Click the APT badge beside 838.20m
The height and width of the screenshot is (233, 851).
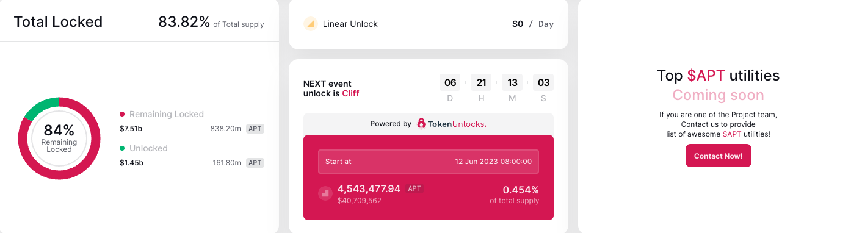click(255, 129)
